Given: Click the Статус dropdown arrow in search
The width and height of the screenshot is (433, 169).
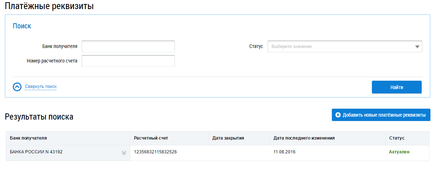Looking at the screenshot, I should tap(417, 47).
